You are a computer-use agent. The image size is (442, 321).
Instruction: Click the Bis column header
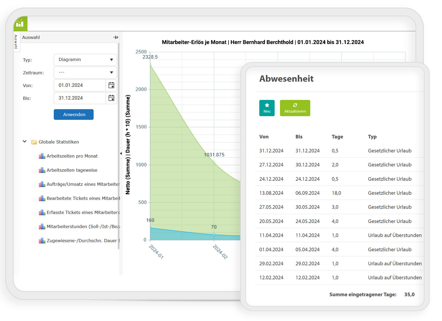point(299,137)
